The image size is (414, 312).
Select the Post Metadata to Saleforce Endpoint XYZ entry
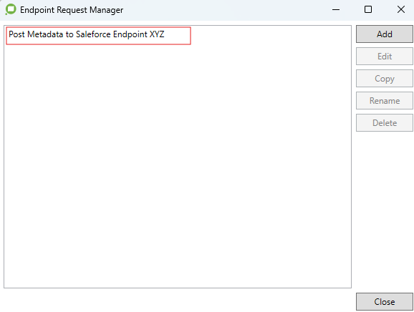point(98,36)
